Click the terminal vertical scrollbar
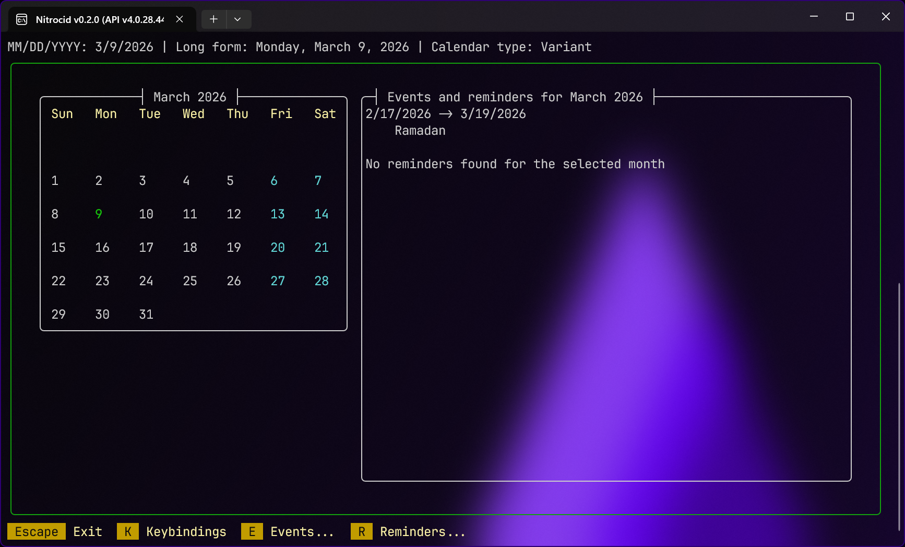This screenshot has width=905, height=547. [x=899, y=408]
